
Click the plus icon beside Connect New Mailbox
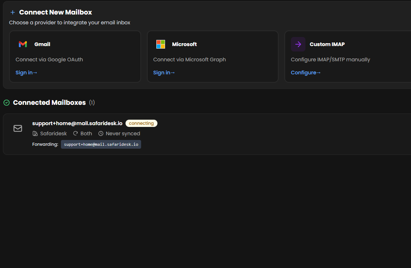tap(12, 12)
